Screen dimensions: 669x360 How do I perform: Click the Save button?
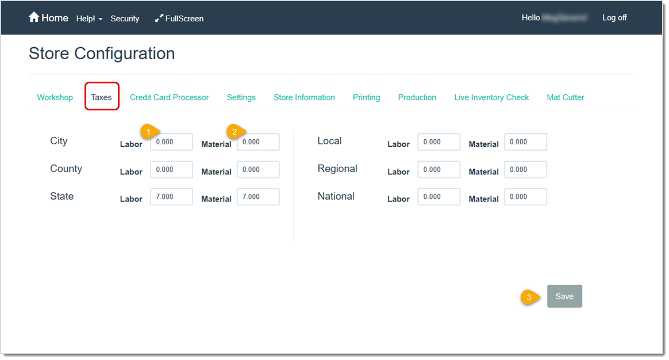coord(564,296)
